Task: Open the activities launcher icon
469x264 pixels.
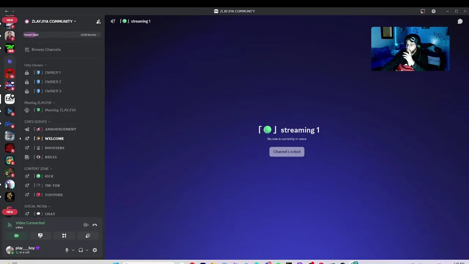Action: click(x=64, y=236)
